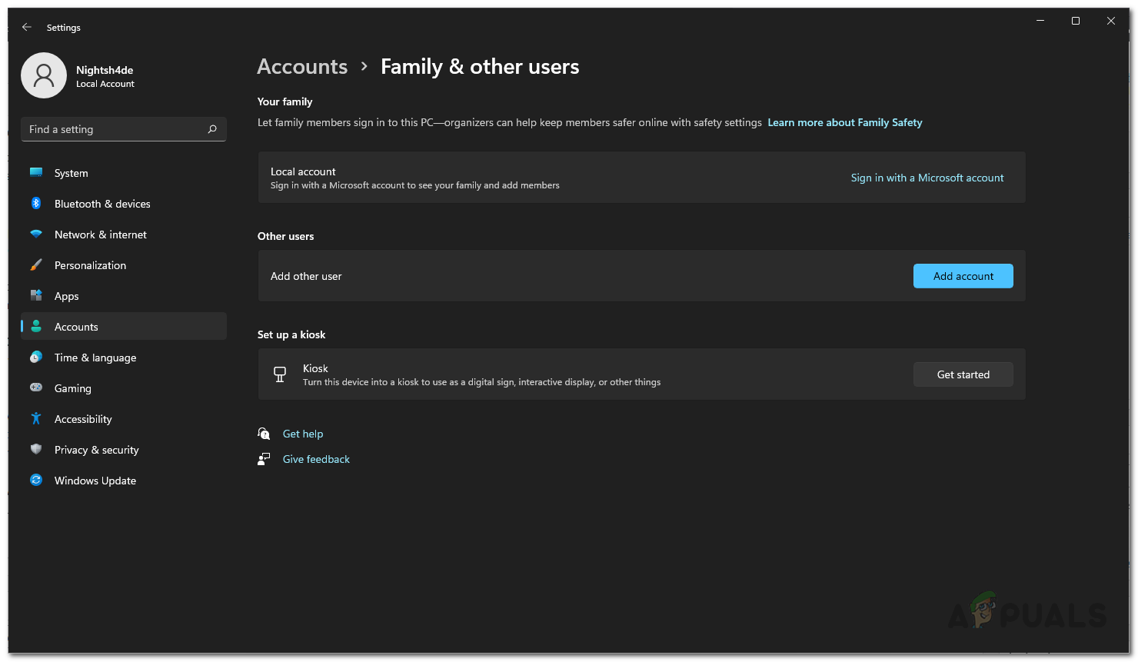Focus the Find a setting search box
This screenshot has height=662, width=1138.
[x=115, y=129]
